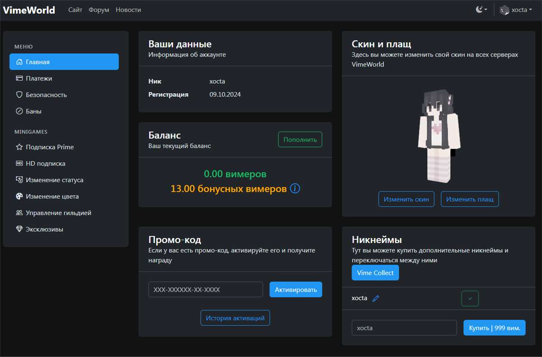Screen dimensions: 542x357
Task: Open the Безопасность menu section
Action: pos(64,95)
